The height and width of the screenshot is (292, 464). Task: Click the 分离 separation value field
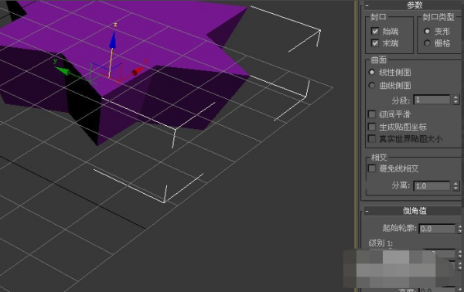(x=432, y=186)
